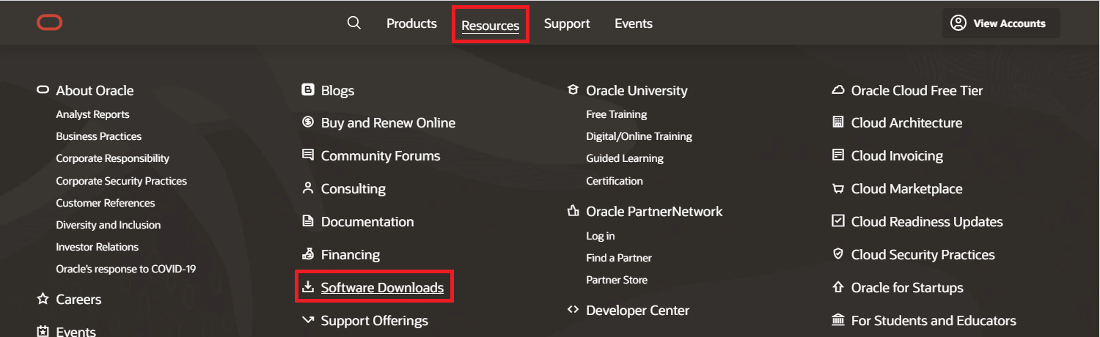The width and height of the screenshot is (1100, 337).
Task: Click the Cloud Readiness Updates checkmark icon
Action: click(x=838, y=221)
